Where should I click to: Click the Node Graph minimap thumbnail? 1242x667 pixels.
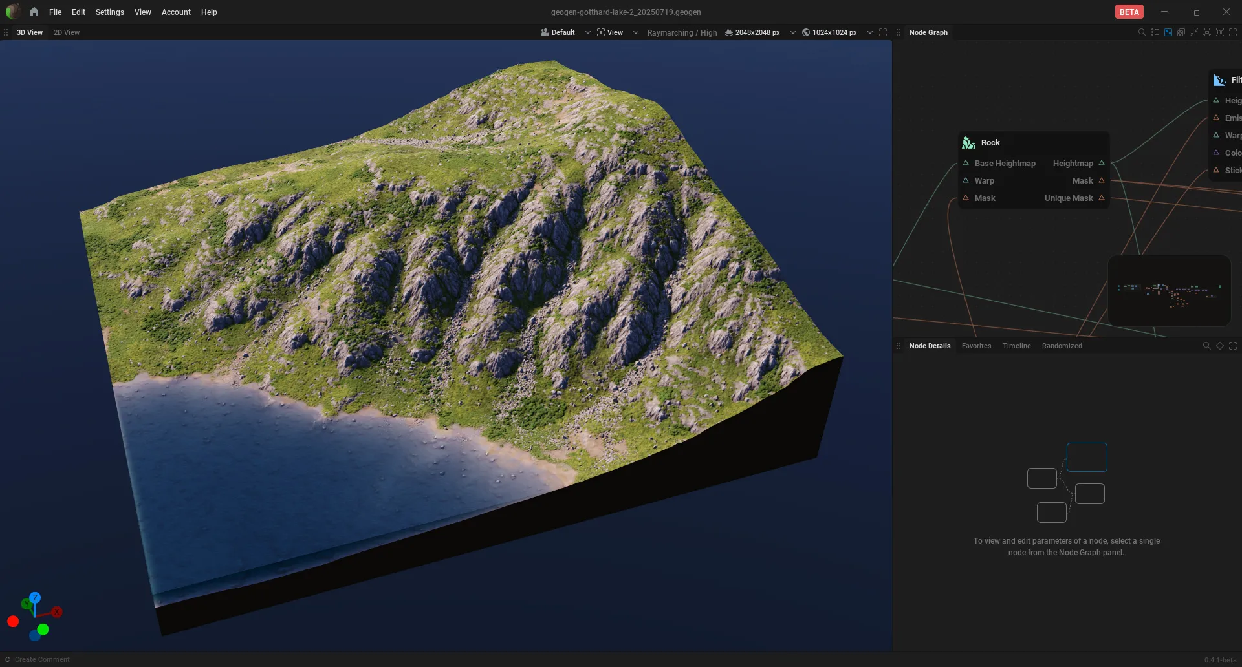[1169, 291]
